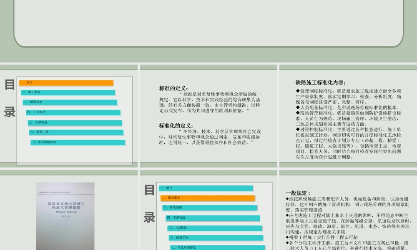Select the contents slide with orange 前言 bar
The height and width of the screenshot is (250, 417).
point(69,116)
